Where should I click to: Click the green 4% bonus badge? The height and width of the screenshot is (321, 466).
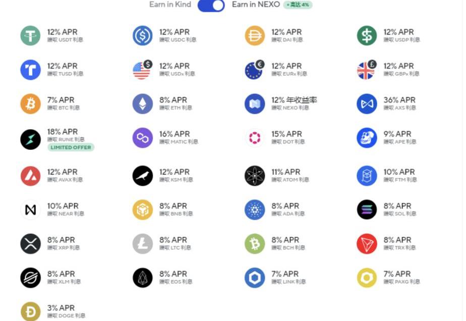(298, 5)
